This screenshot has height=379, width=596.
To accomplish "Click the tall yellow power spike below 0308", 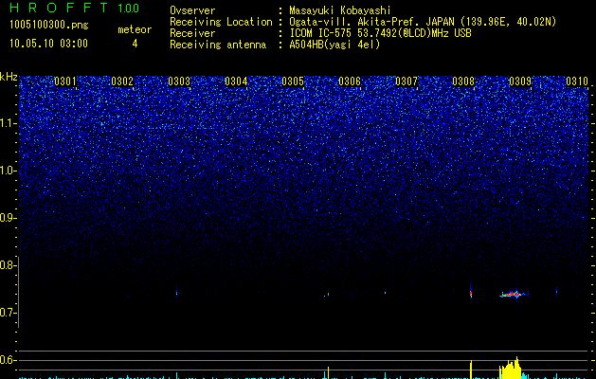I will pos(471,370).
